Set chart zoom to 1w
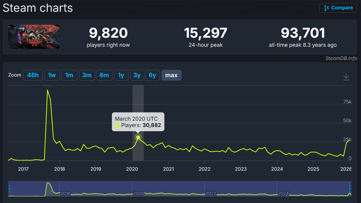The image size is (361, 203). pos(52,75)
